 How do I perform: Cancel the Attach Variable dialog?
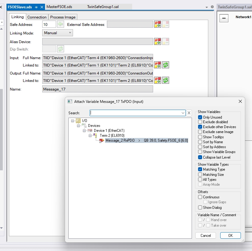[205, 235]
